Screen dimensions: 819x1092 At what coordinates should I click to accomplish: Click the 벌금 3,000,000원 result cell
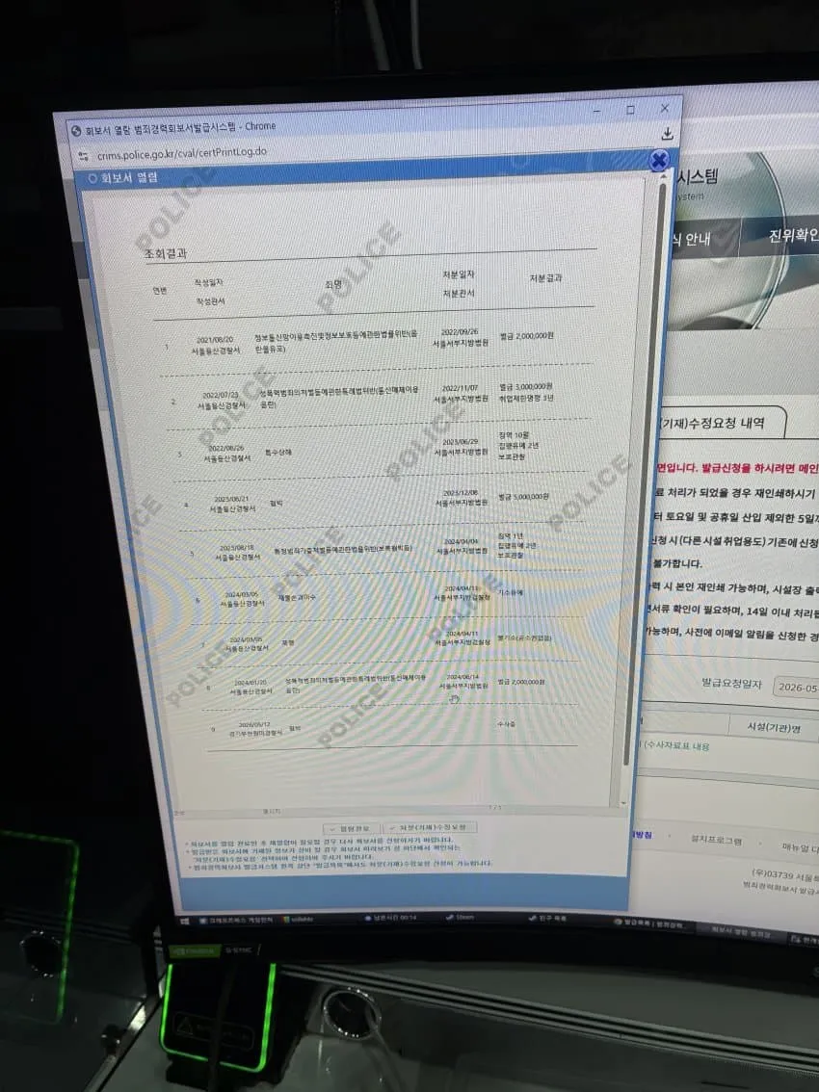(525, 386)
